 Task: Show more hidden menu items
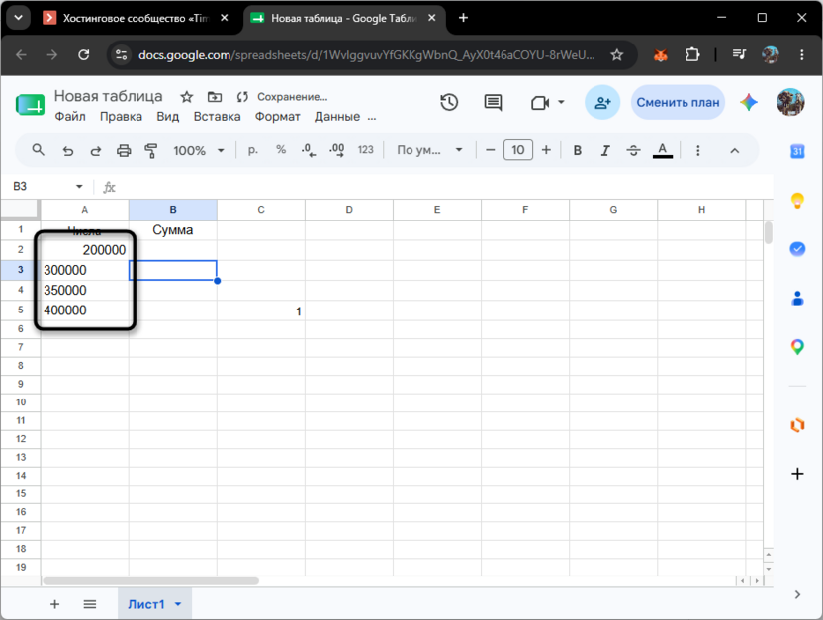(x=372, y=118)
